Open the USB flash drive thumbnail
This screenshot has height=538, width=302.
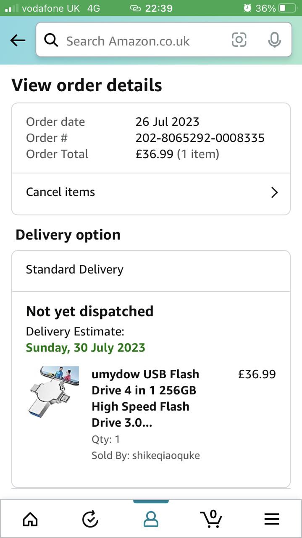53,391
